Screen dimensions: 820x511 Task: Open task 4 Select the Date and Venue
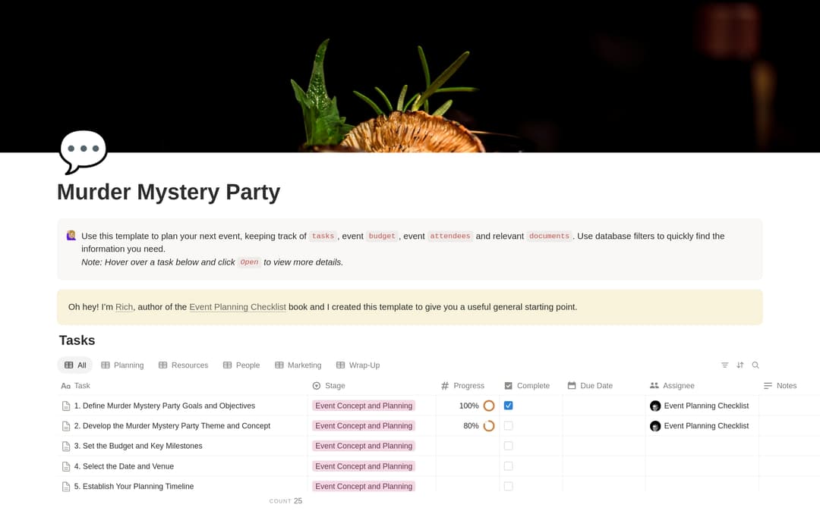click(x=124, y=466)
